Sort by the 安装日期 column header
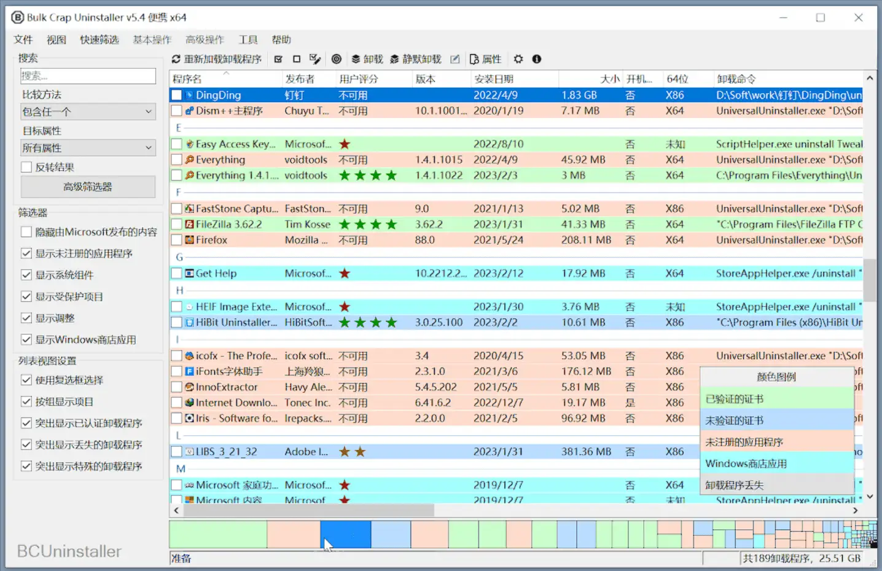 pos(515,79)
